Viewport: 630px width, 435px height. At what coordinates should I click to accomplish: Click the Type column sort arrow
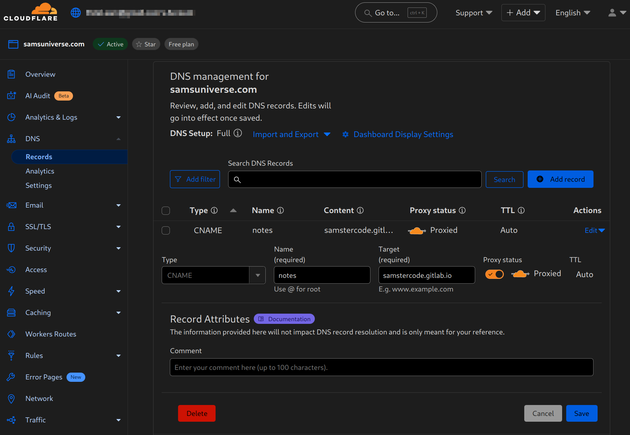(x=233, y=210)
